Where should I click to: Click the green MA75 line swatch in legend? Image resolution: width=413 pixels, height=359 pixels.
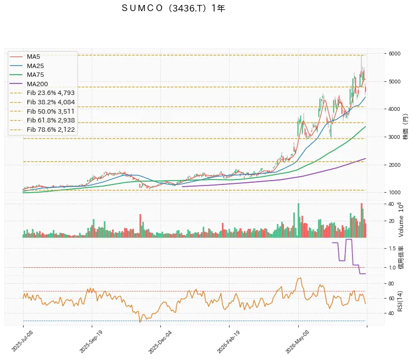(x=16, y=75)
